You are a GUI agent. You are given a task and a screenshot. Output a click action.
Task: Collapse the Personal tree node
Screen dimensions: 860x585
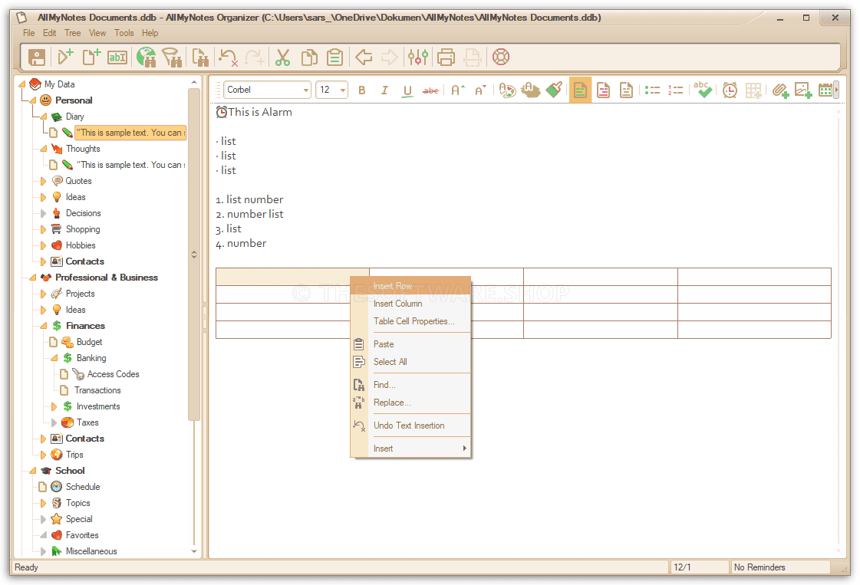[x=32, y=100]
